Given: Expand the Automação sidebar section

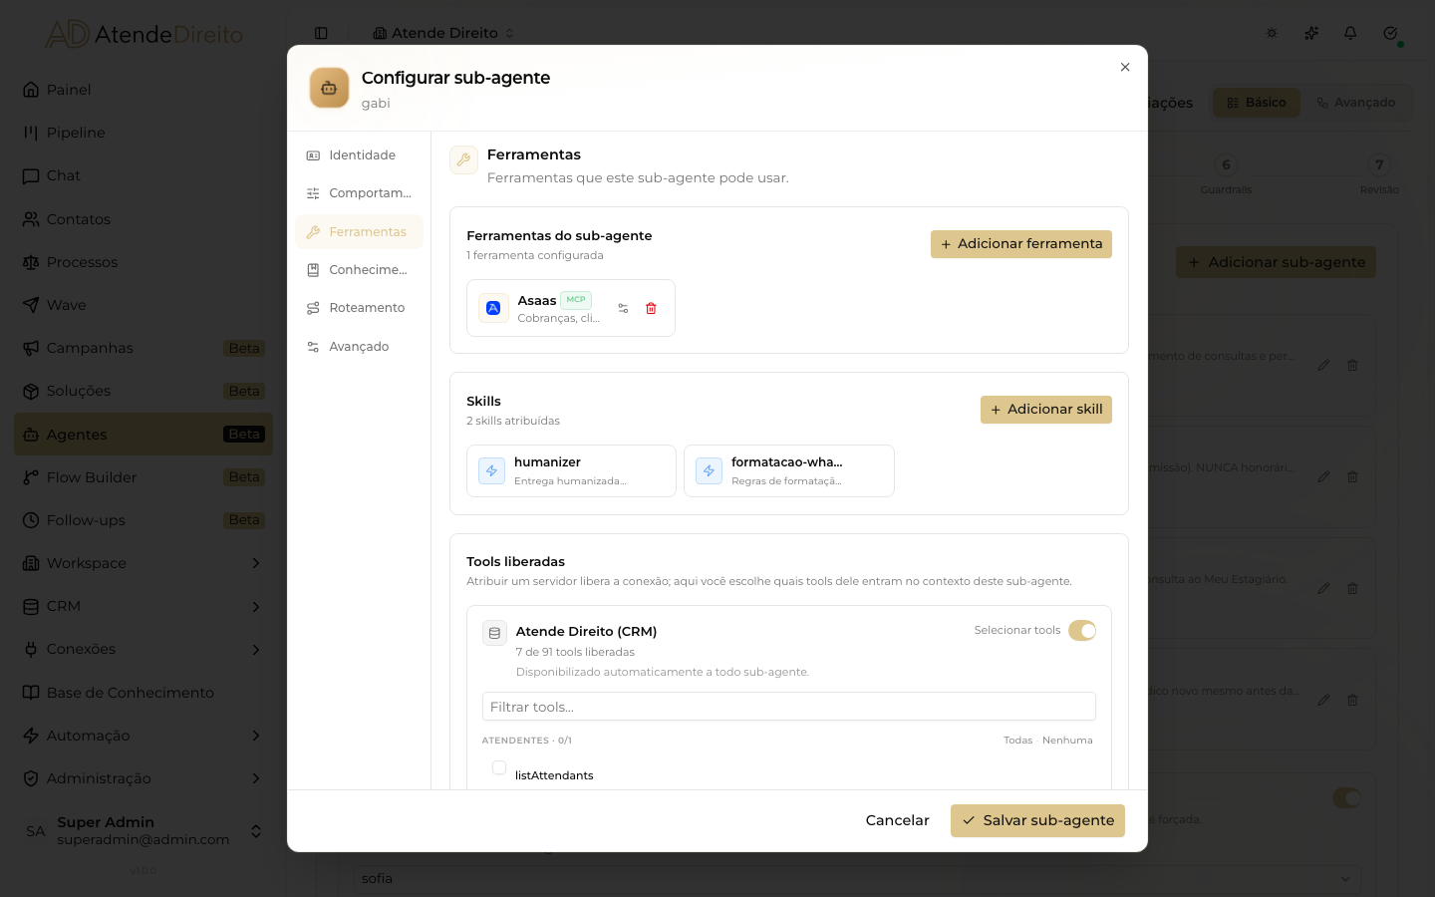Looking at the screenshot, I should [143, 736].
